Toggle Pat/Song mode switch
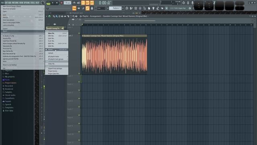Viewport: 257px width, 145px height. click(x=48, y=3)
